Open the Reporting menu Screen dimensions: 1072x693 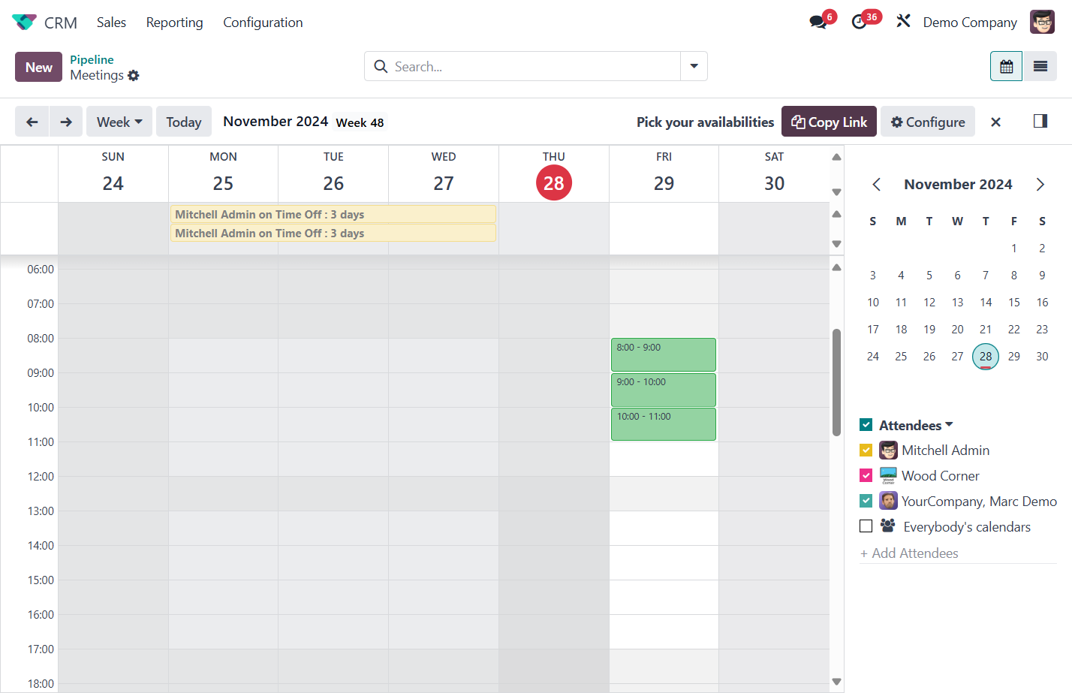point(174,23)
